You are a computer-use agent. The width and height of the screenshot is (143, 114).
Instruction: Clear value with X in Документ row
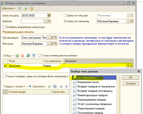point(132,66)
